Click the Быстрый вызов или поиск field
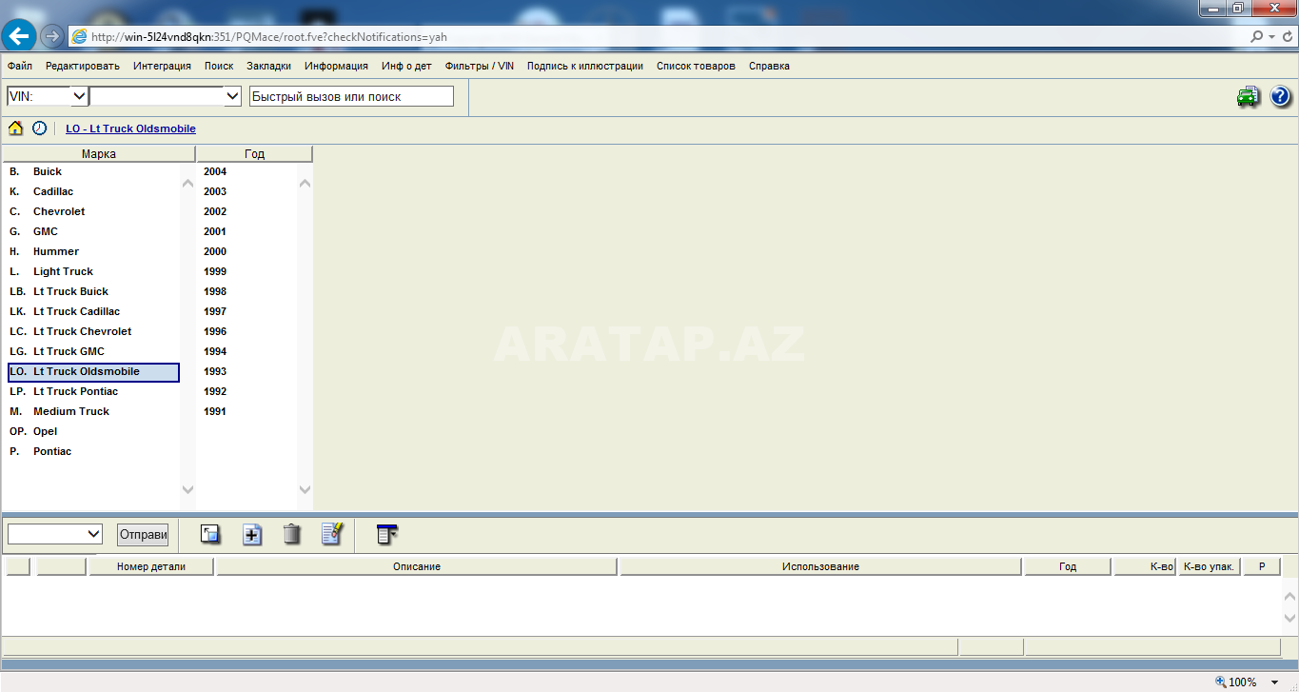Image resolution: width=1299 pixels, height=692 pixels. 351,96
